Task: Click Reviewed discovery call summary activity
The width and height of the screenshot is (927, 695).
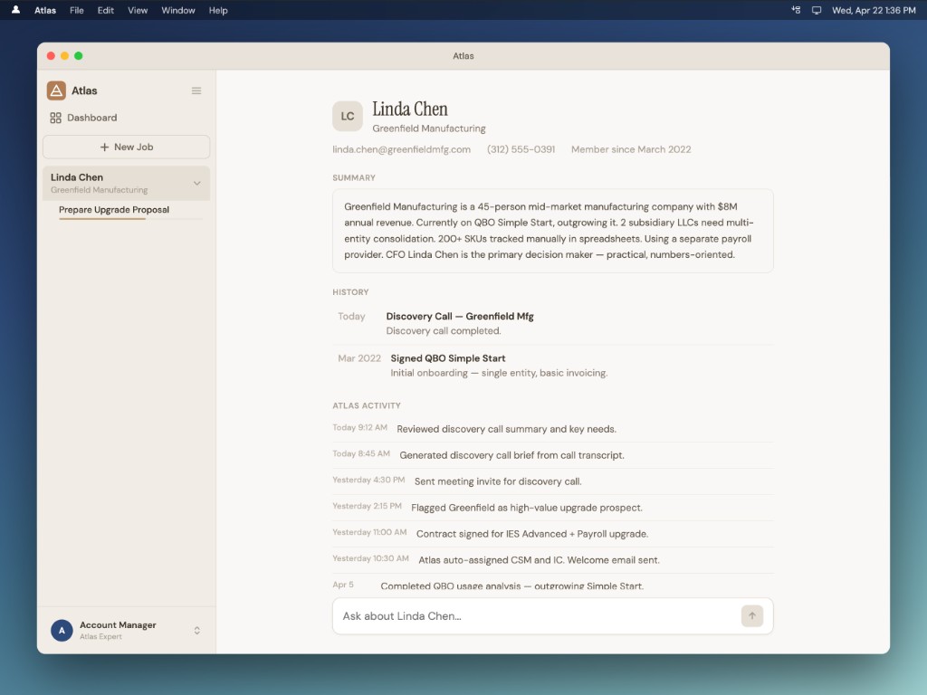Action: 553,428
